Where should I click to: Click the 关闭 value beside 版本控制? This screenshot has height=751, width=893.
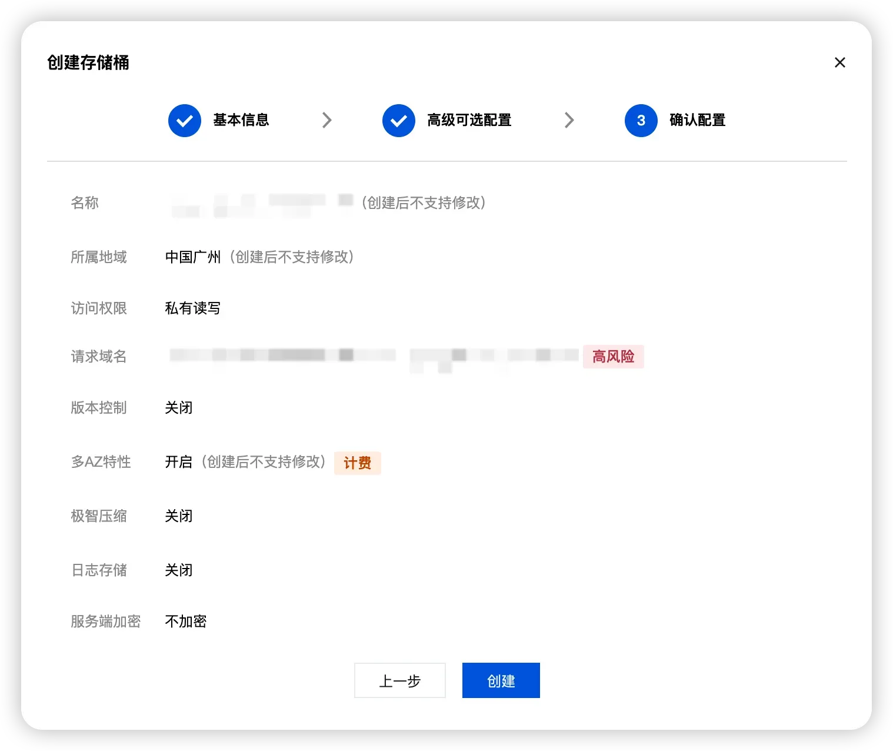click(178, 408)
